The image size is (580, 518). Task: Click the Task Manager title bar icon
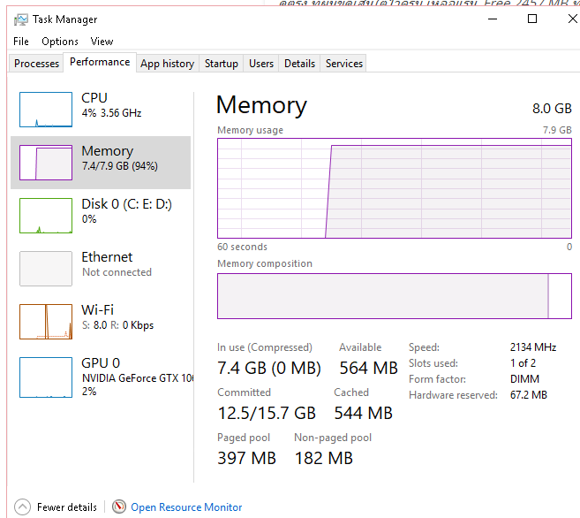tap(20, 19)
